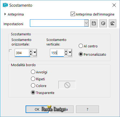This screenshot has width=120, height=117.
Task: Select the Al centro radio button
Action: pyautogui.click(x=81, y=46)
